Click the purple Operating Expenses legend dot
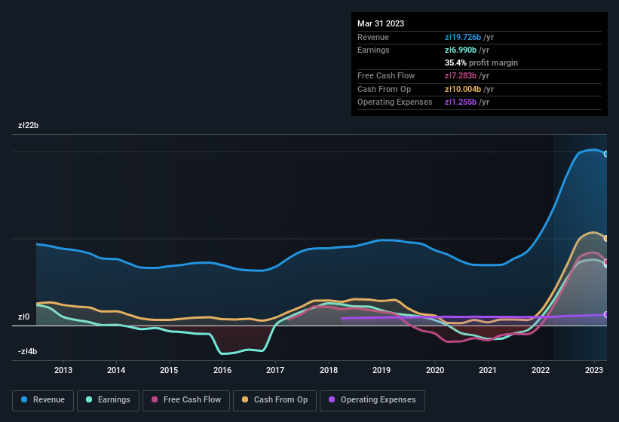This screenshot has width=619, height=422. click(332, 400)
